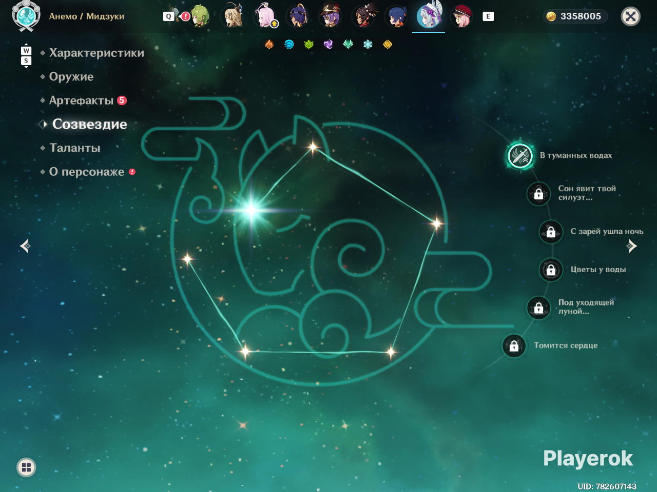Click the В туманных водах label
Image resolution: width=657 pixels, height=492 pixels.
click(x=576, y=155)
